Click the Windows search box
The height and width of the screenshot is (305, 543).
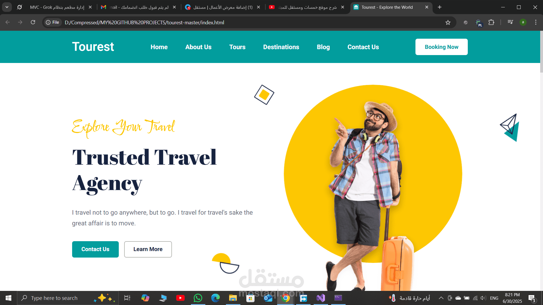(x=68, y=298)
